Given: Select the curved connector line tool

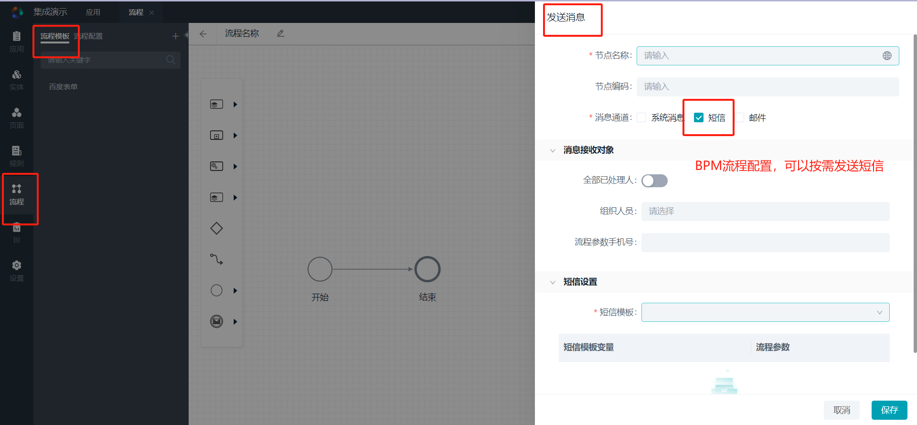Looking at the screenshot, I should (x=216, y=259).
